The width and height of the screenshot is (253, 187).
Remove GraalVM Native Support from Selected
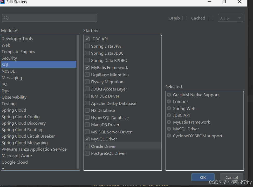pyautogui.click(x=169, y=95)
